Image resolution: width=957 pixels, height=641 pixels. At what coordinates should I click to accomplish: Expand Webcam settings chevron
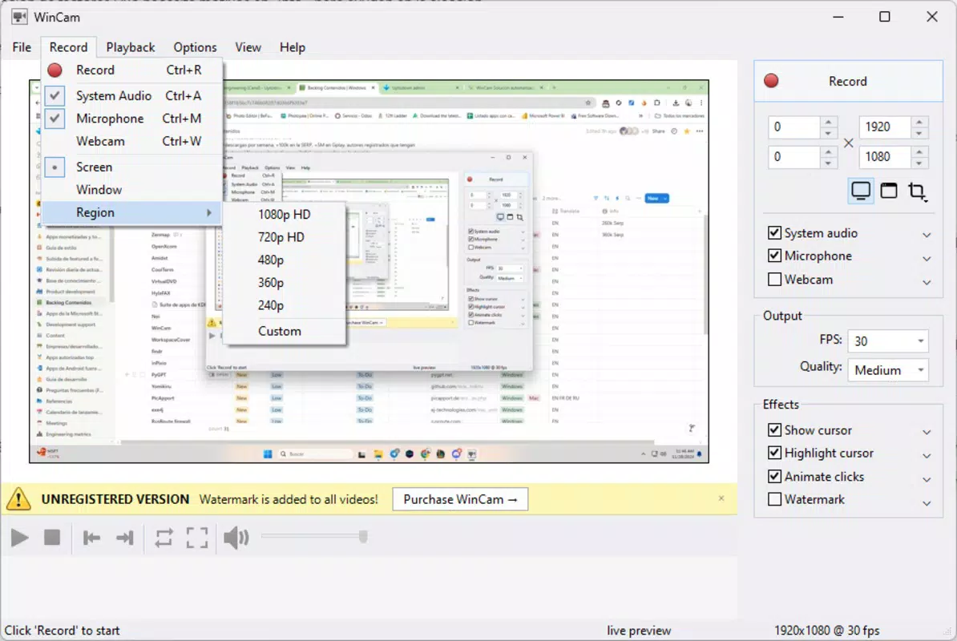927,282
